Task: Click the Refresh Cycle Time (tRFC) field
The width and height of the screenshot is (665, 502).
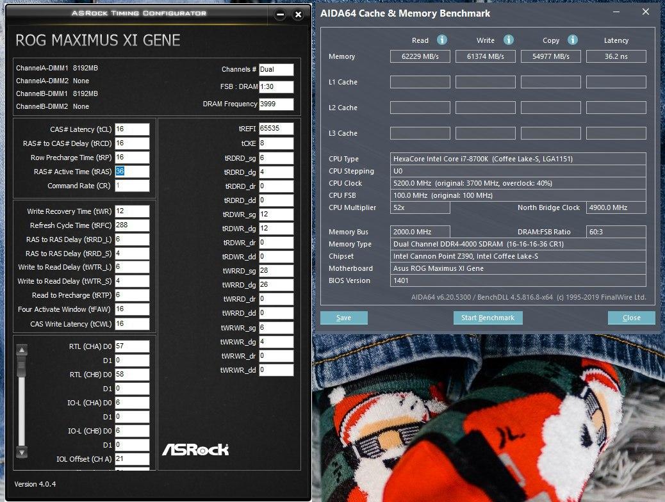Action: click(x=133, y=225)
